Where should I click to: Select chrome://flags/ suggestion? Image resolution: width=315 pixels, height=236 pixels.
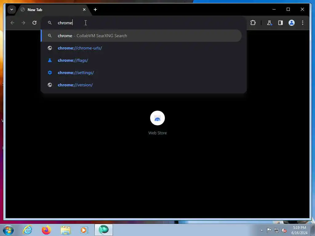point(142,61)
